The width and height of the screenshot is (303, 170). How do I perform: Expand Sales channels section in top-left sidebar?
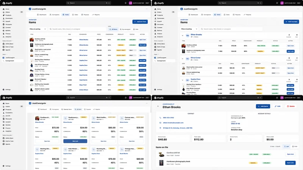(8, 41)
